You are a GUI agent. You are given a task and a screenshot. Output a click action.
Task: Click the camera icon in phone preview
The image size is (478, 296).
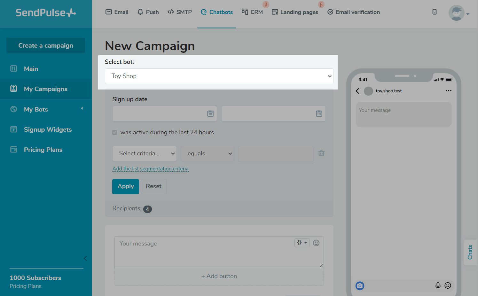coord(360,286)
